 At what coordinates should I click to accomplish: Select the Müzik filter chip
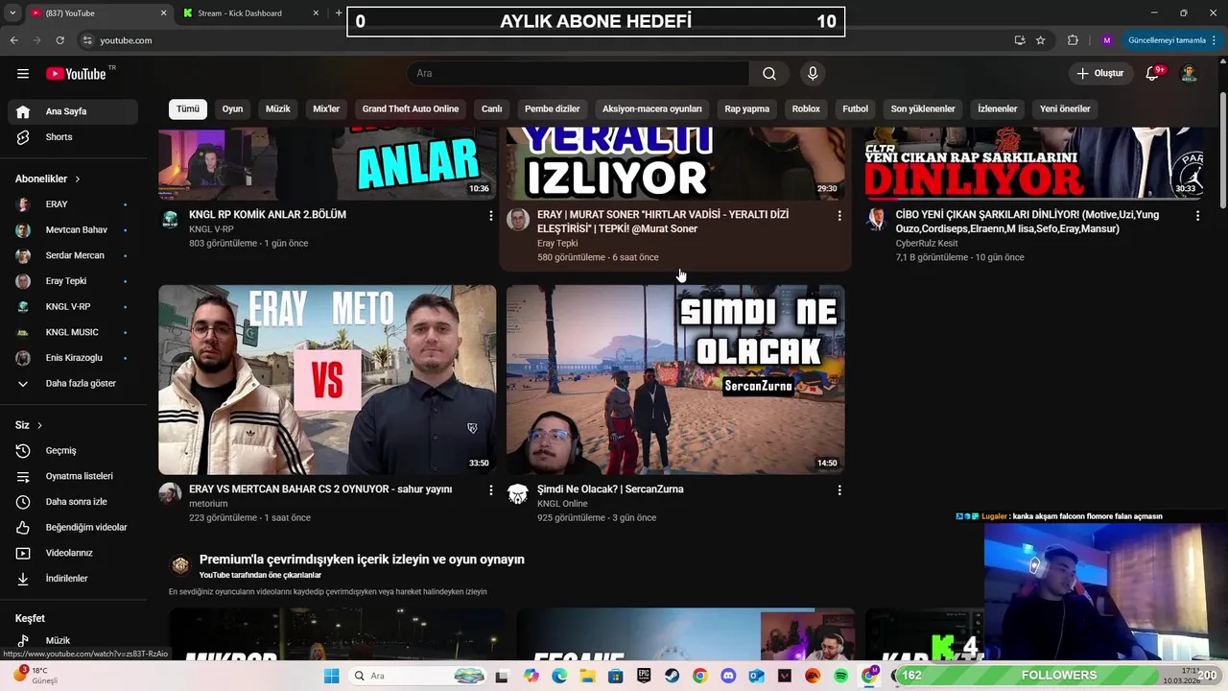tap(277, 108)
